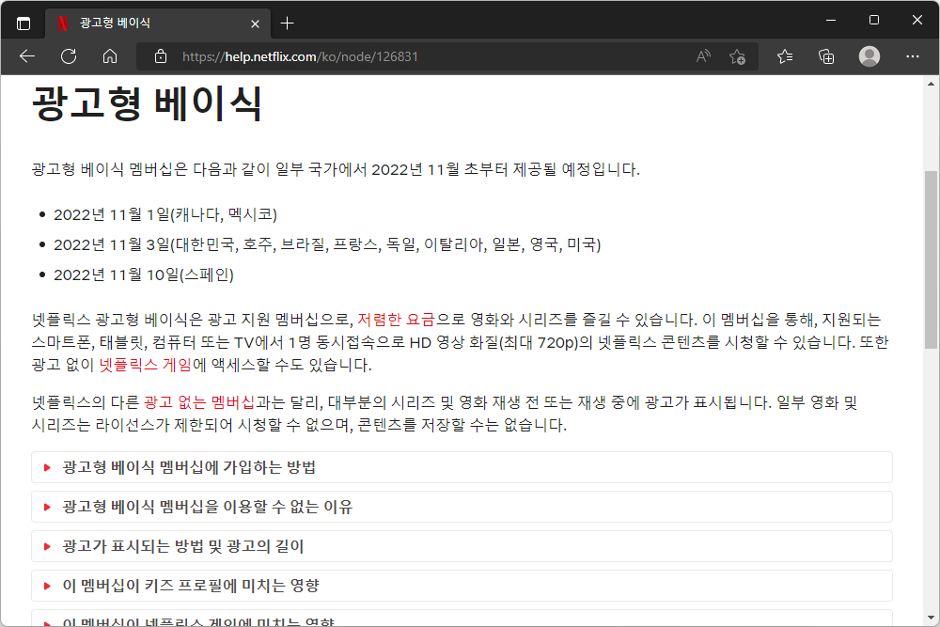Click the scrollbar up arrow

tap(931, 84)
